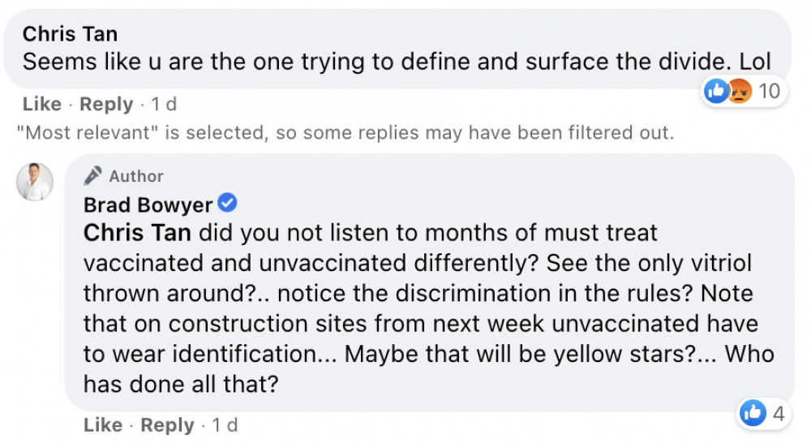Open Chris Tan's profile from top comment name
Viewport: 811px width, 444px height.
point(70,34)
